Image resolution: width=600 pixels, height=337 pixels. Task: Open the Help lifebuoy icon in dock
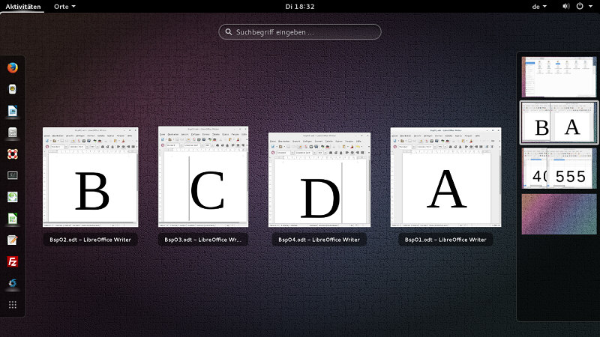pos(13,154)
